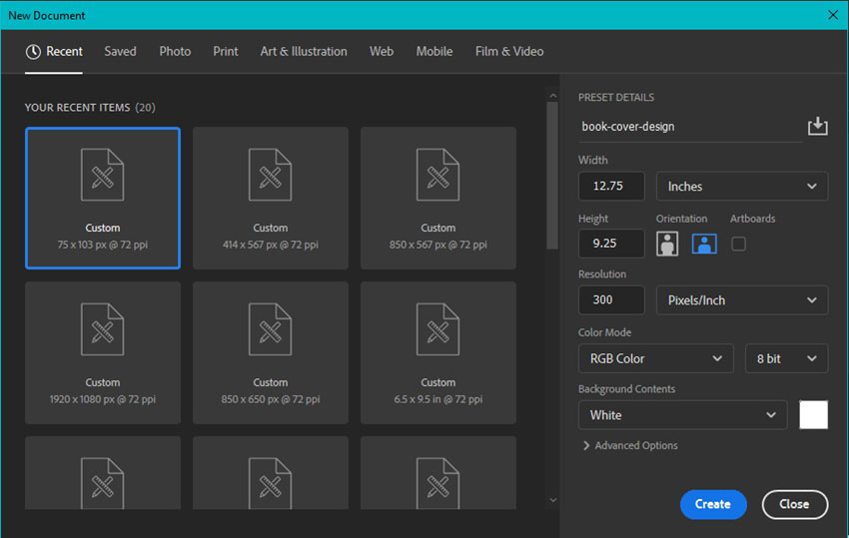This screenshot has width=849, height=538.
Task: Click the preset name field book-cover-design
Action: 690,127
